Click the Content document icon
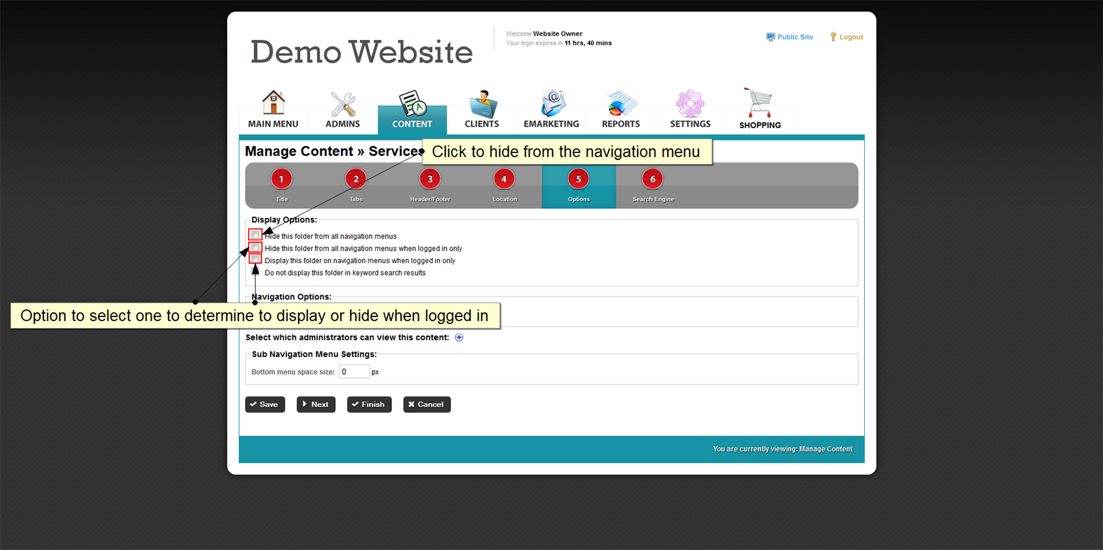This screenshot has height=550, width=1103. pyautogui.click(x=412, y=104)
